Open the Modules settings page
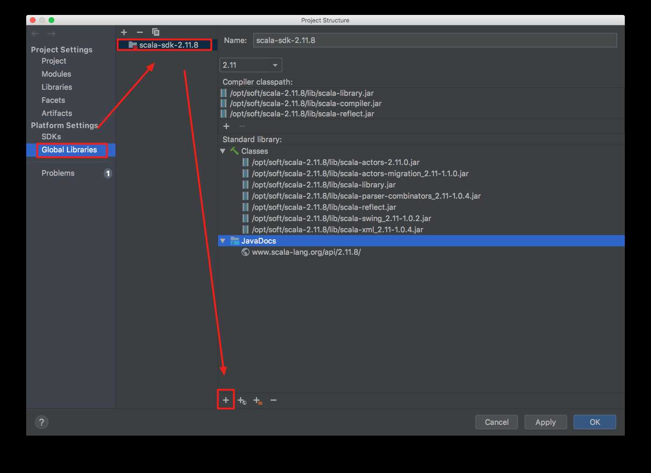651x473 pixels. point(56,74)
